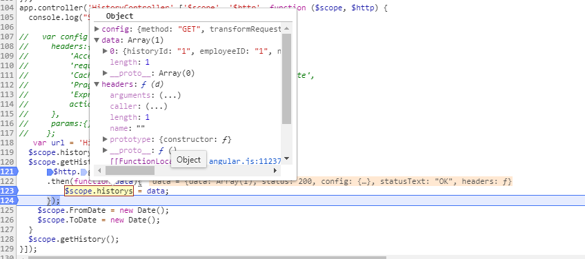This screenshot has width=585, height=259.
Task: Click the $scope.getHistory(); call line
Action: tap(74, 239)
